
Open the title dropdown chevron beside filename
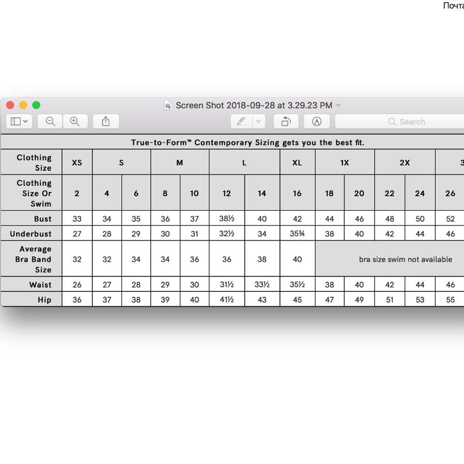[x=339, y=105]
